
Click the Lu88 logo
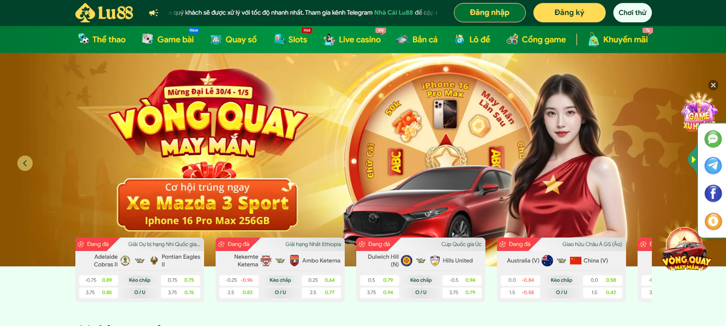104,13
